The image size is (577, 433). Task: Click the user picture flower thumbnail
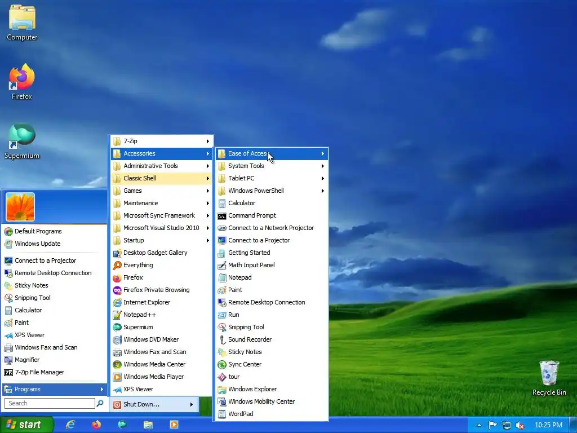click(x=20, y=206)
